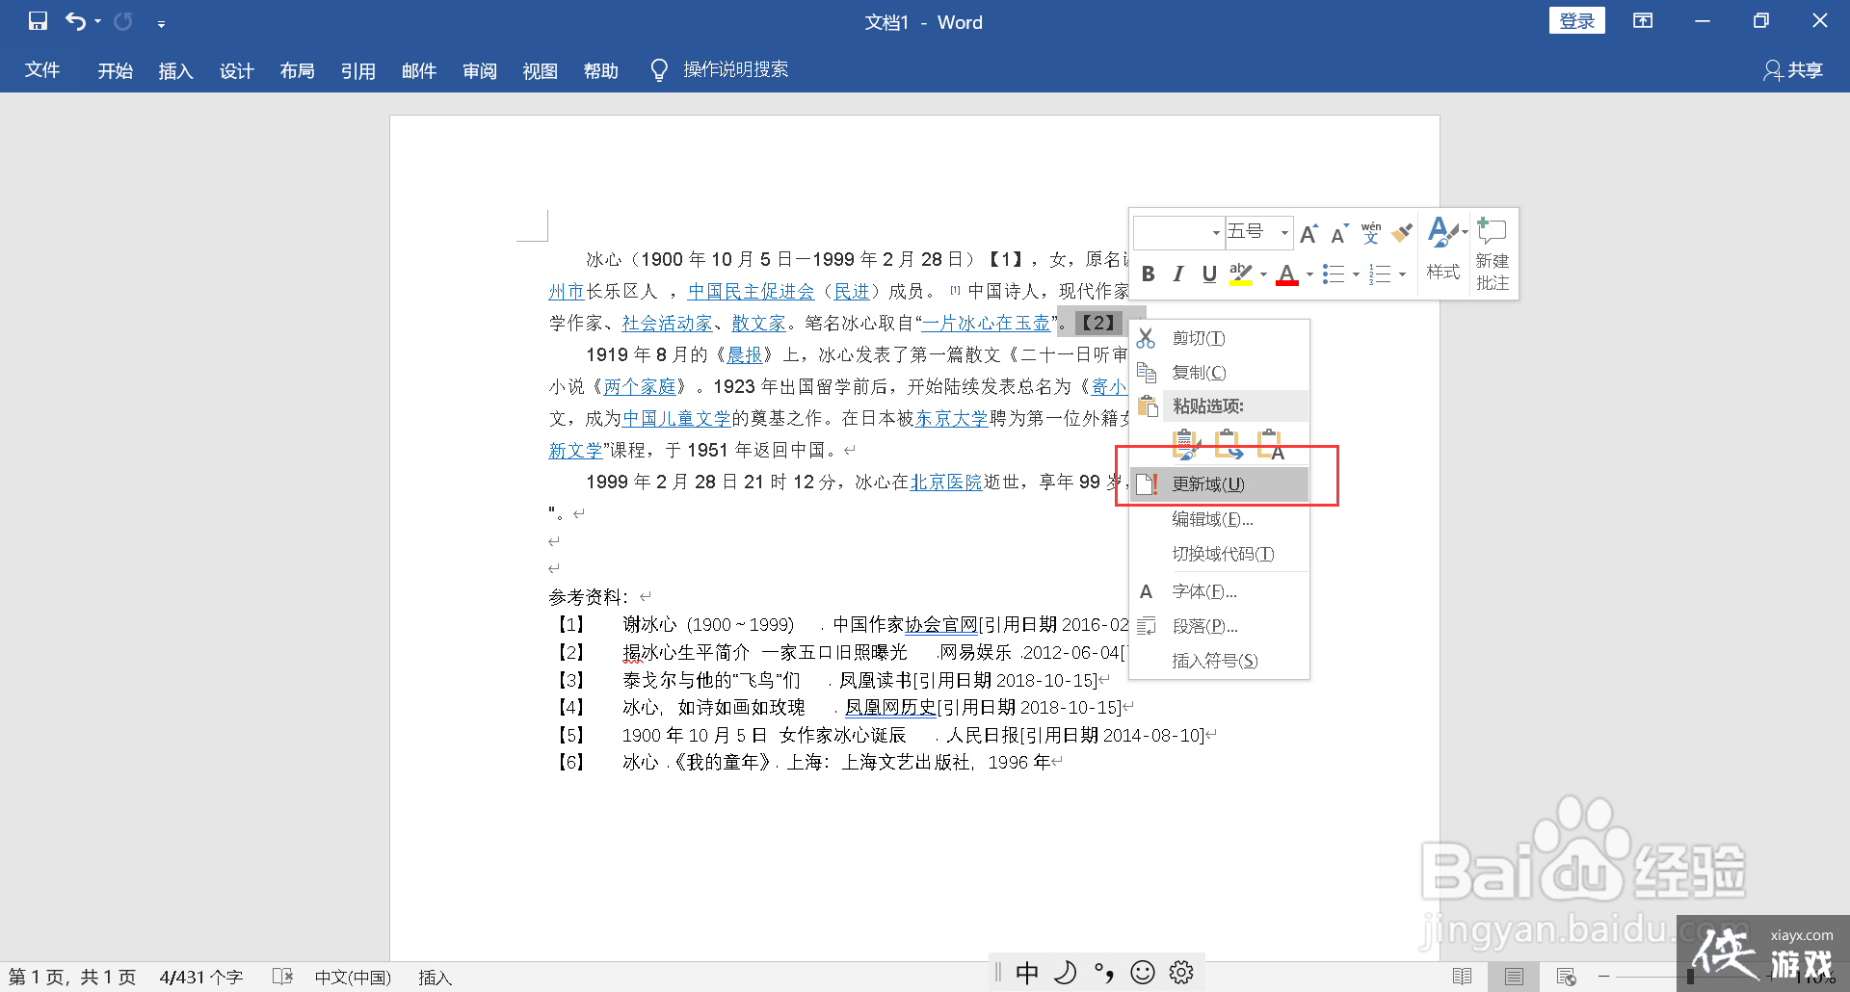The width and height of the screenshot is (1850, 992).
Task: Expand the Quick Access Toolbar customize arrow
Action: point(161,23)
